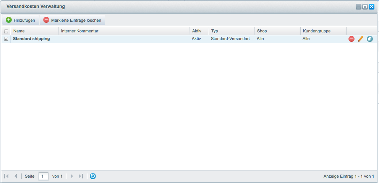379x183 pixels.
Task: Duplicate Standard shipping entry with copy icon
Action: 369,39
